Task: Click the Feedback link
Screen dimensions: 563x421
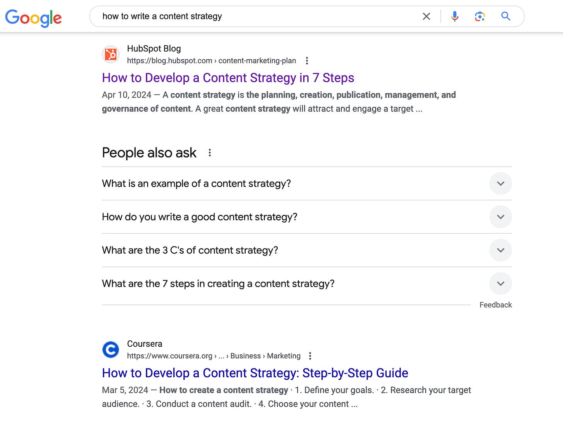Action: 495,305
